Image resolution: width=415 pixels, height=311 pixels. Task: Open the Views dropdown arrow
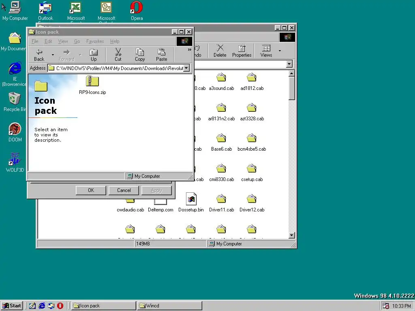pyautogui.click(x=280, y=51)
